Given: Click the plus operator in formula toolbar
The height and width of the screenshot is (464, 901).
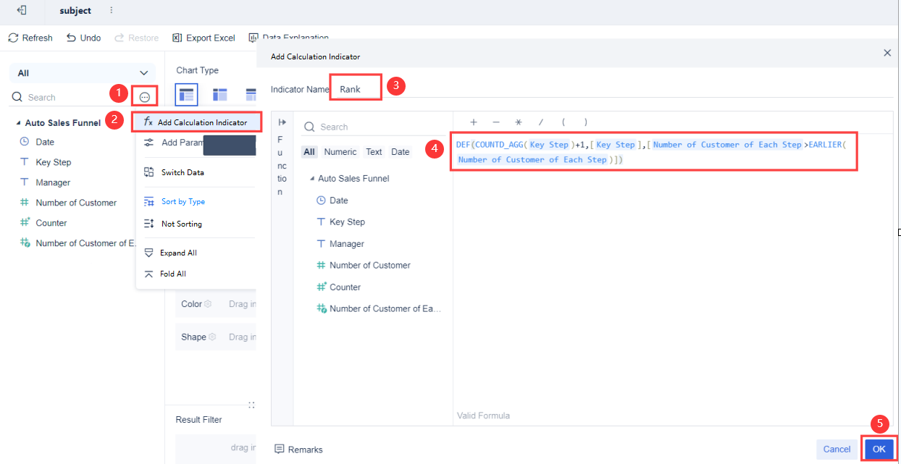Looking at the screenshot, I should click(474, 122).
